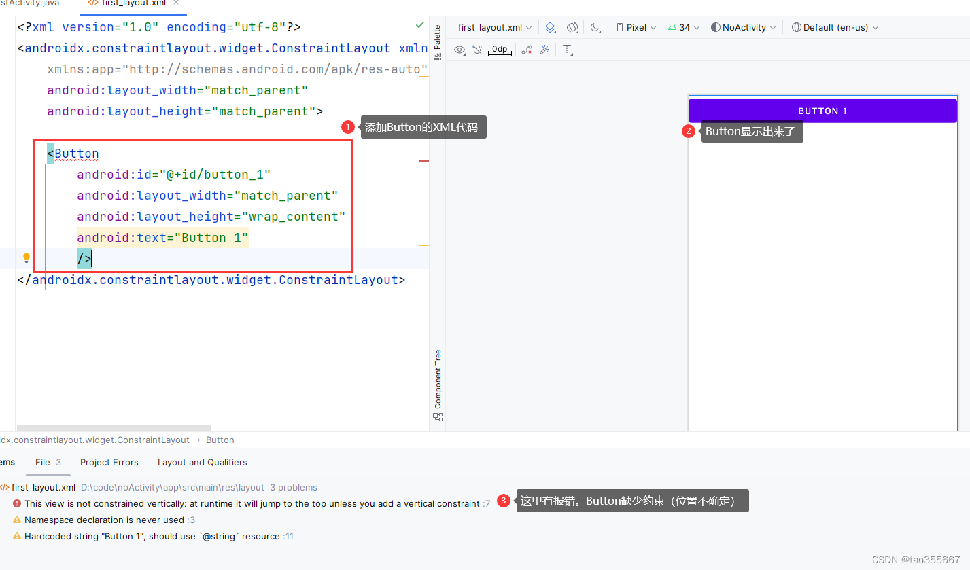
Task: Open the guidelines tool icon
Action: pyautogui.click(x=568, y=50)
